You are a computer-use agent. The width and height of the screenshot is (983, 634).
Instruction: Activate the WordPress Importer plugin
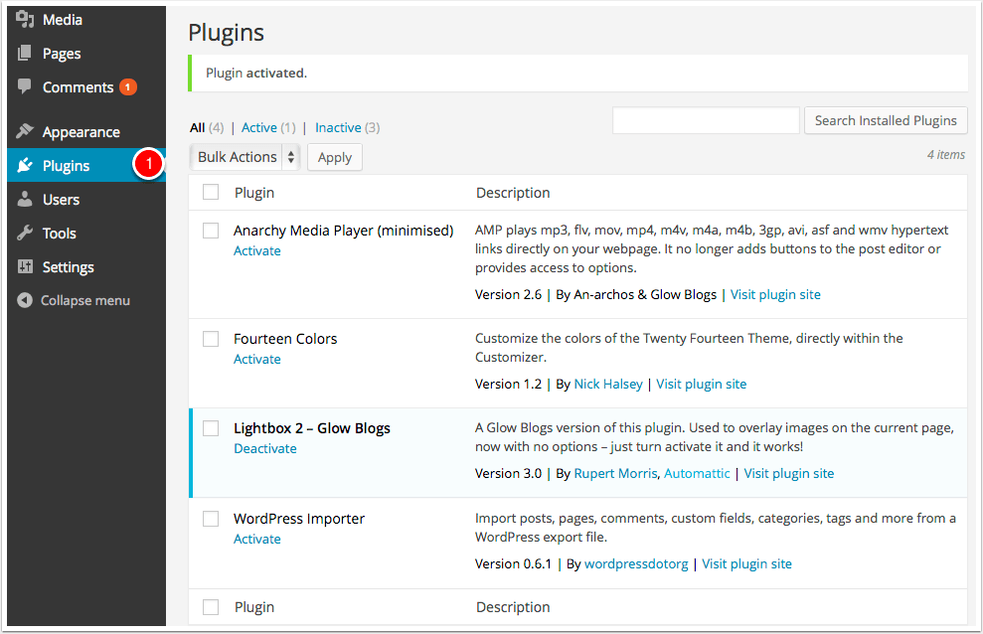256,539
